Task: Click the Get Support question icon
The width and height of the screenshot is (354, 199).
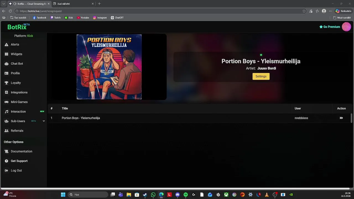Action: [6, 161]
